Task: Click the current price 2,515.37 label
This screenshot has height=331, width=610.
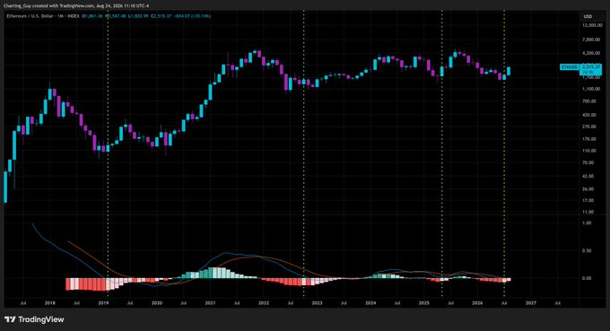Action: click(x=591, y=67)
